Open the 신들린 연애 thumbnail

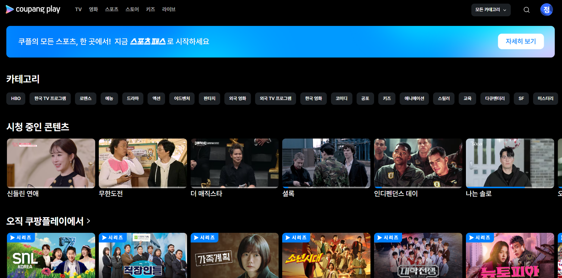[x=51, y=163]
